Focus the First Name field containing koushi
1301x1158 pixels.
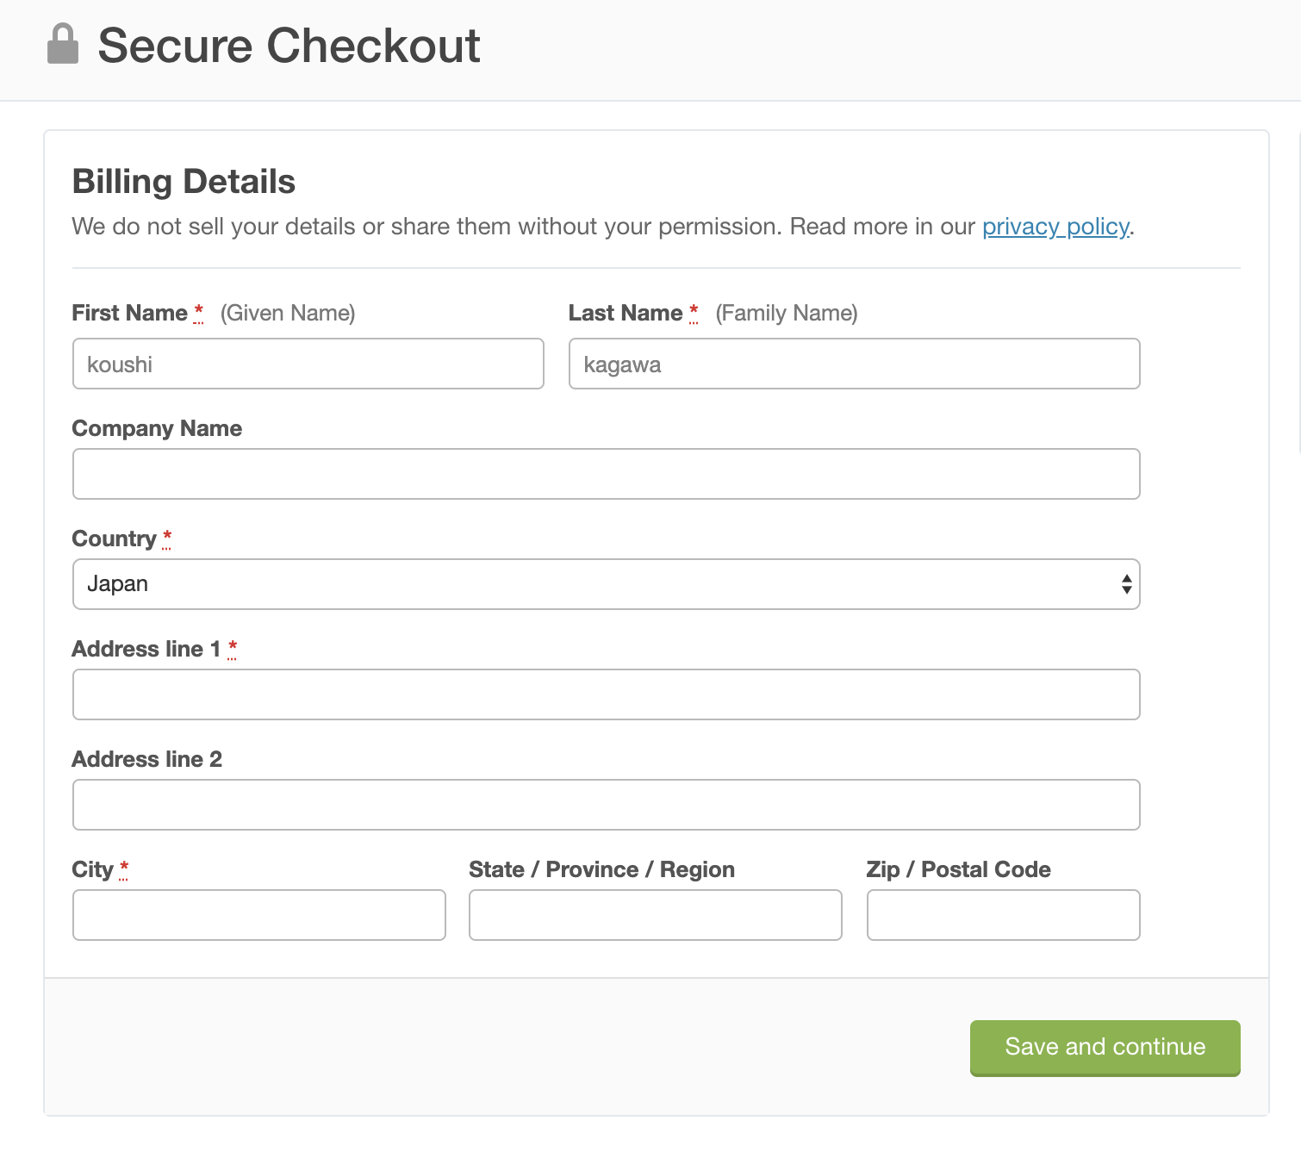point(308,364)
